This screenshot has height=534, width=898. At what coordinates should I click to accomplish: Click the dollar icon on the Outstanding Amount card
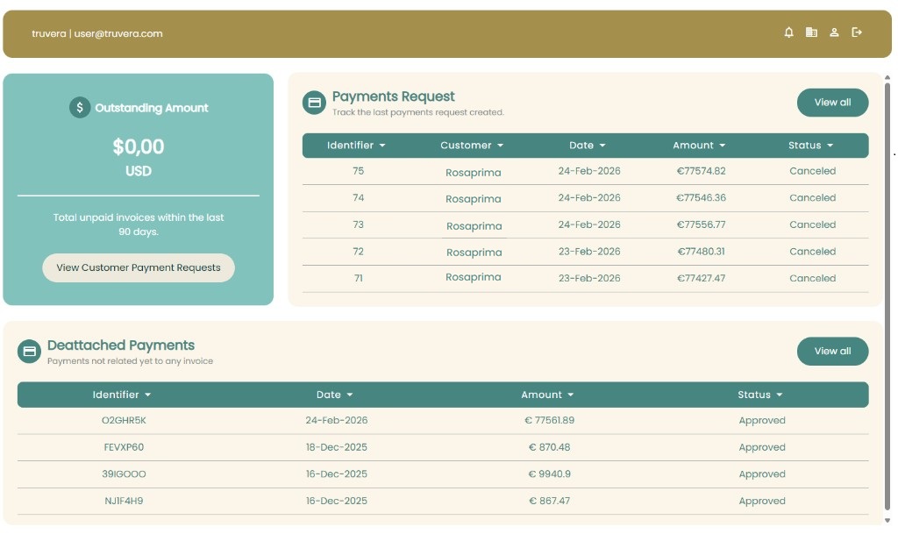[x=78, y=107]
